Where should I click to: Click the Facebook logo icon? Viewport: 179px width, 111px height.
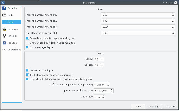pos(4,43)
